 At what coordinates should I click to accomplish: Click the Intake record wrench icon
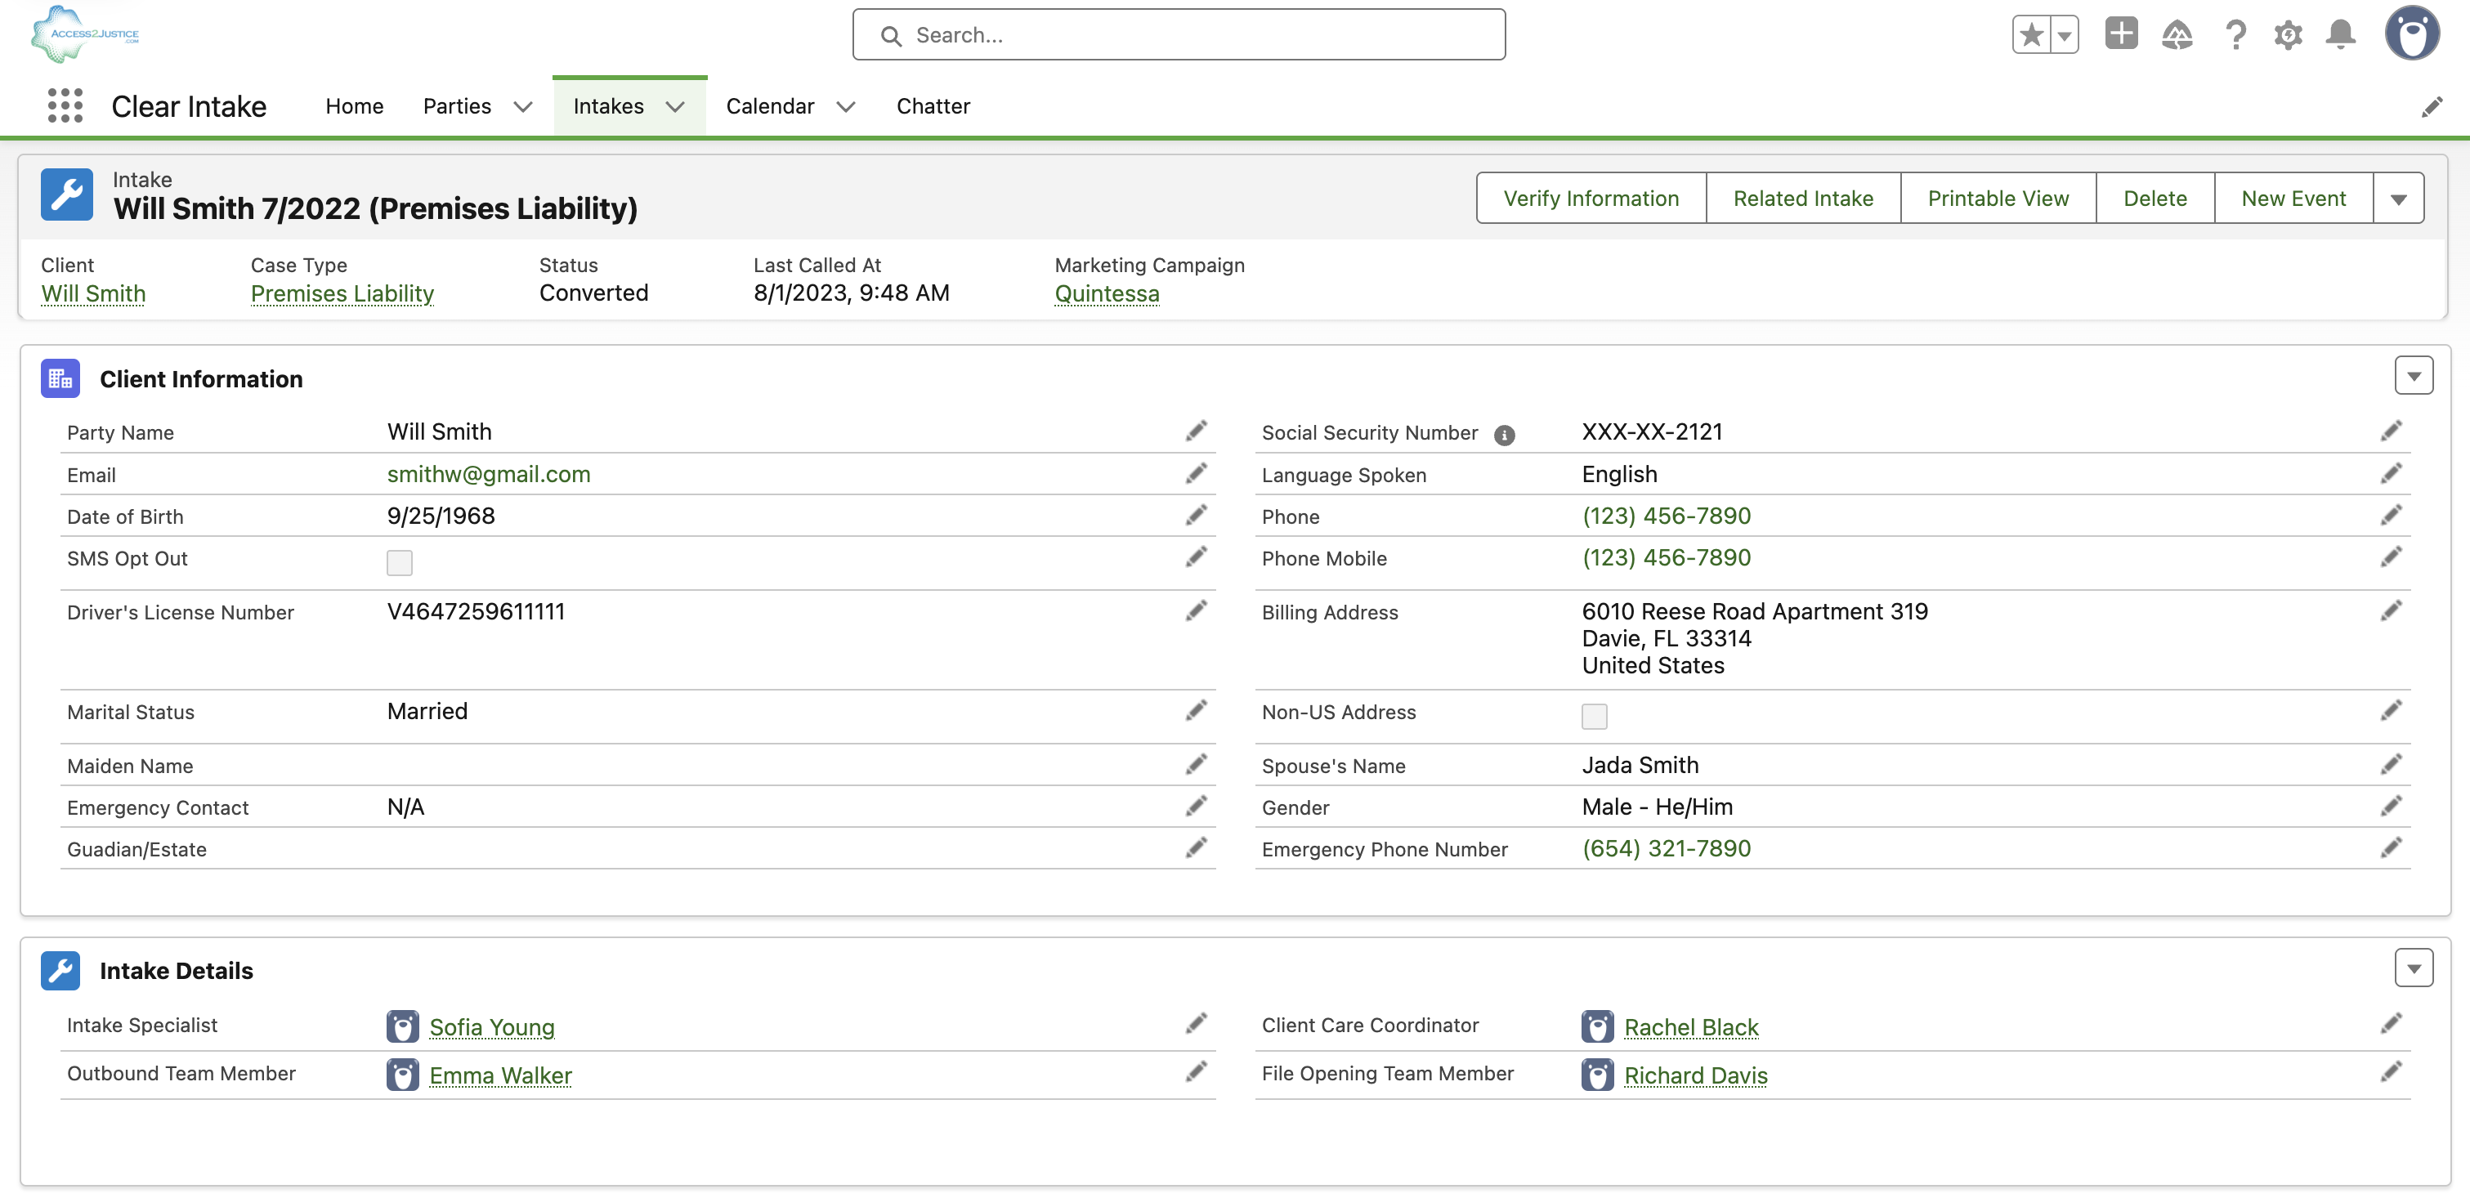click(x=67, y=194)
